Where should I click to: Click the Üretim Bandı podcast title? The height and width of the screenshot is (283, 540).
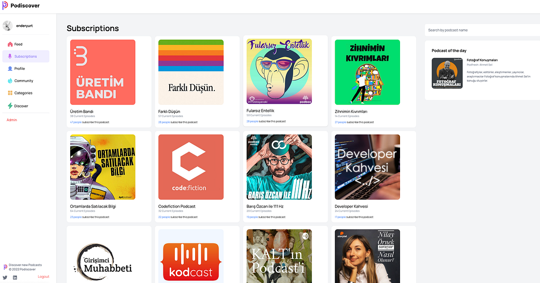(82, 111)
